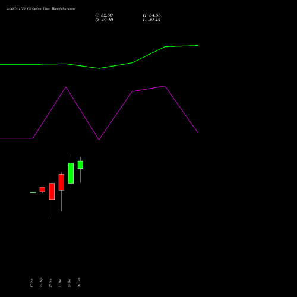This screenshot has width=297, height=297.
Task: Click the close value 'C: 52.50'
Action: (x=104, y=15)
